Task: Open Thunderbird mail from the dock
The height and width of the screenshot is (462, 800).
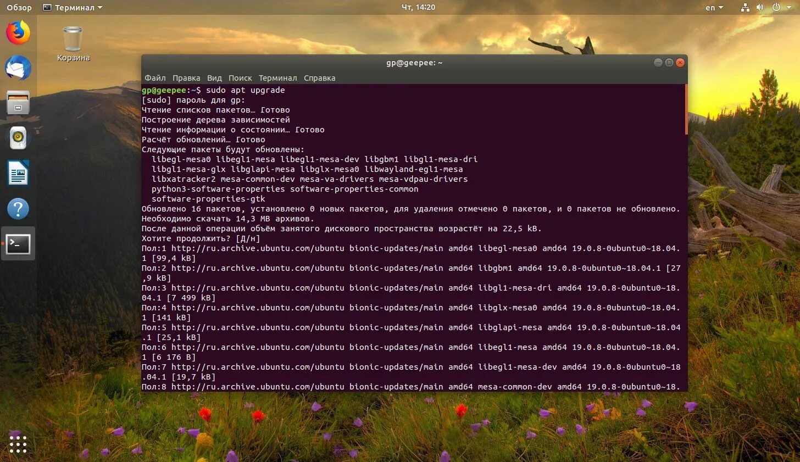Action: pyautogui.click(x=18, y=68)
